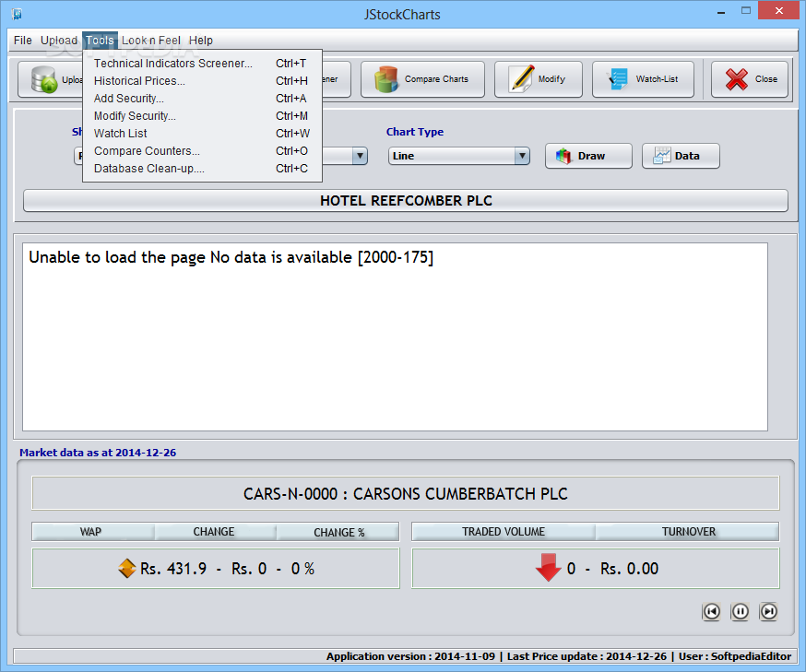
Task: Select Database Clean-up menu entry
Action: (202, 168)
